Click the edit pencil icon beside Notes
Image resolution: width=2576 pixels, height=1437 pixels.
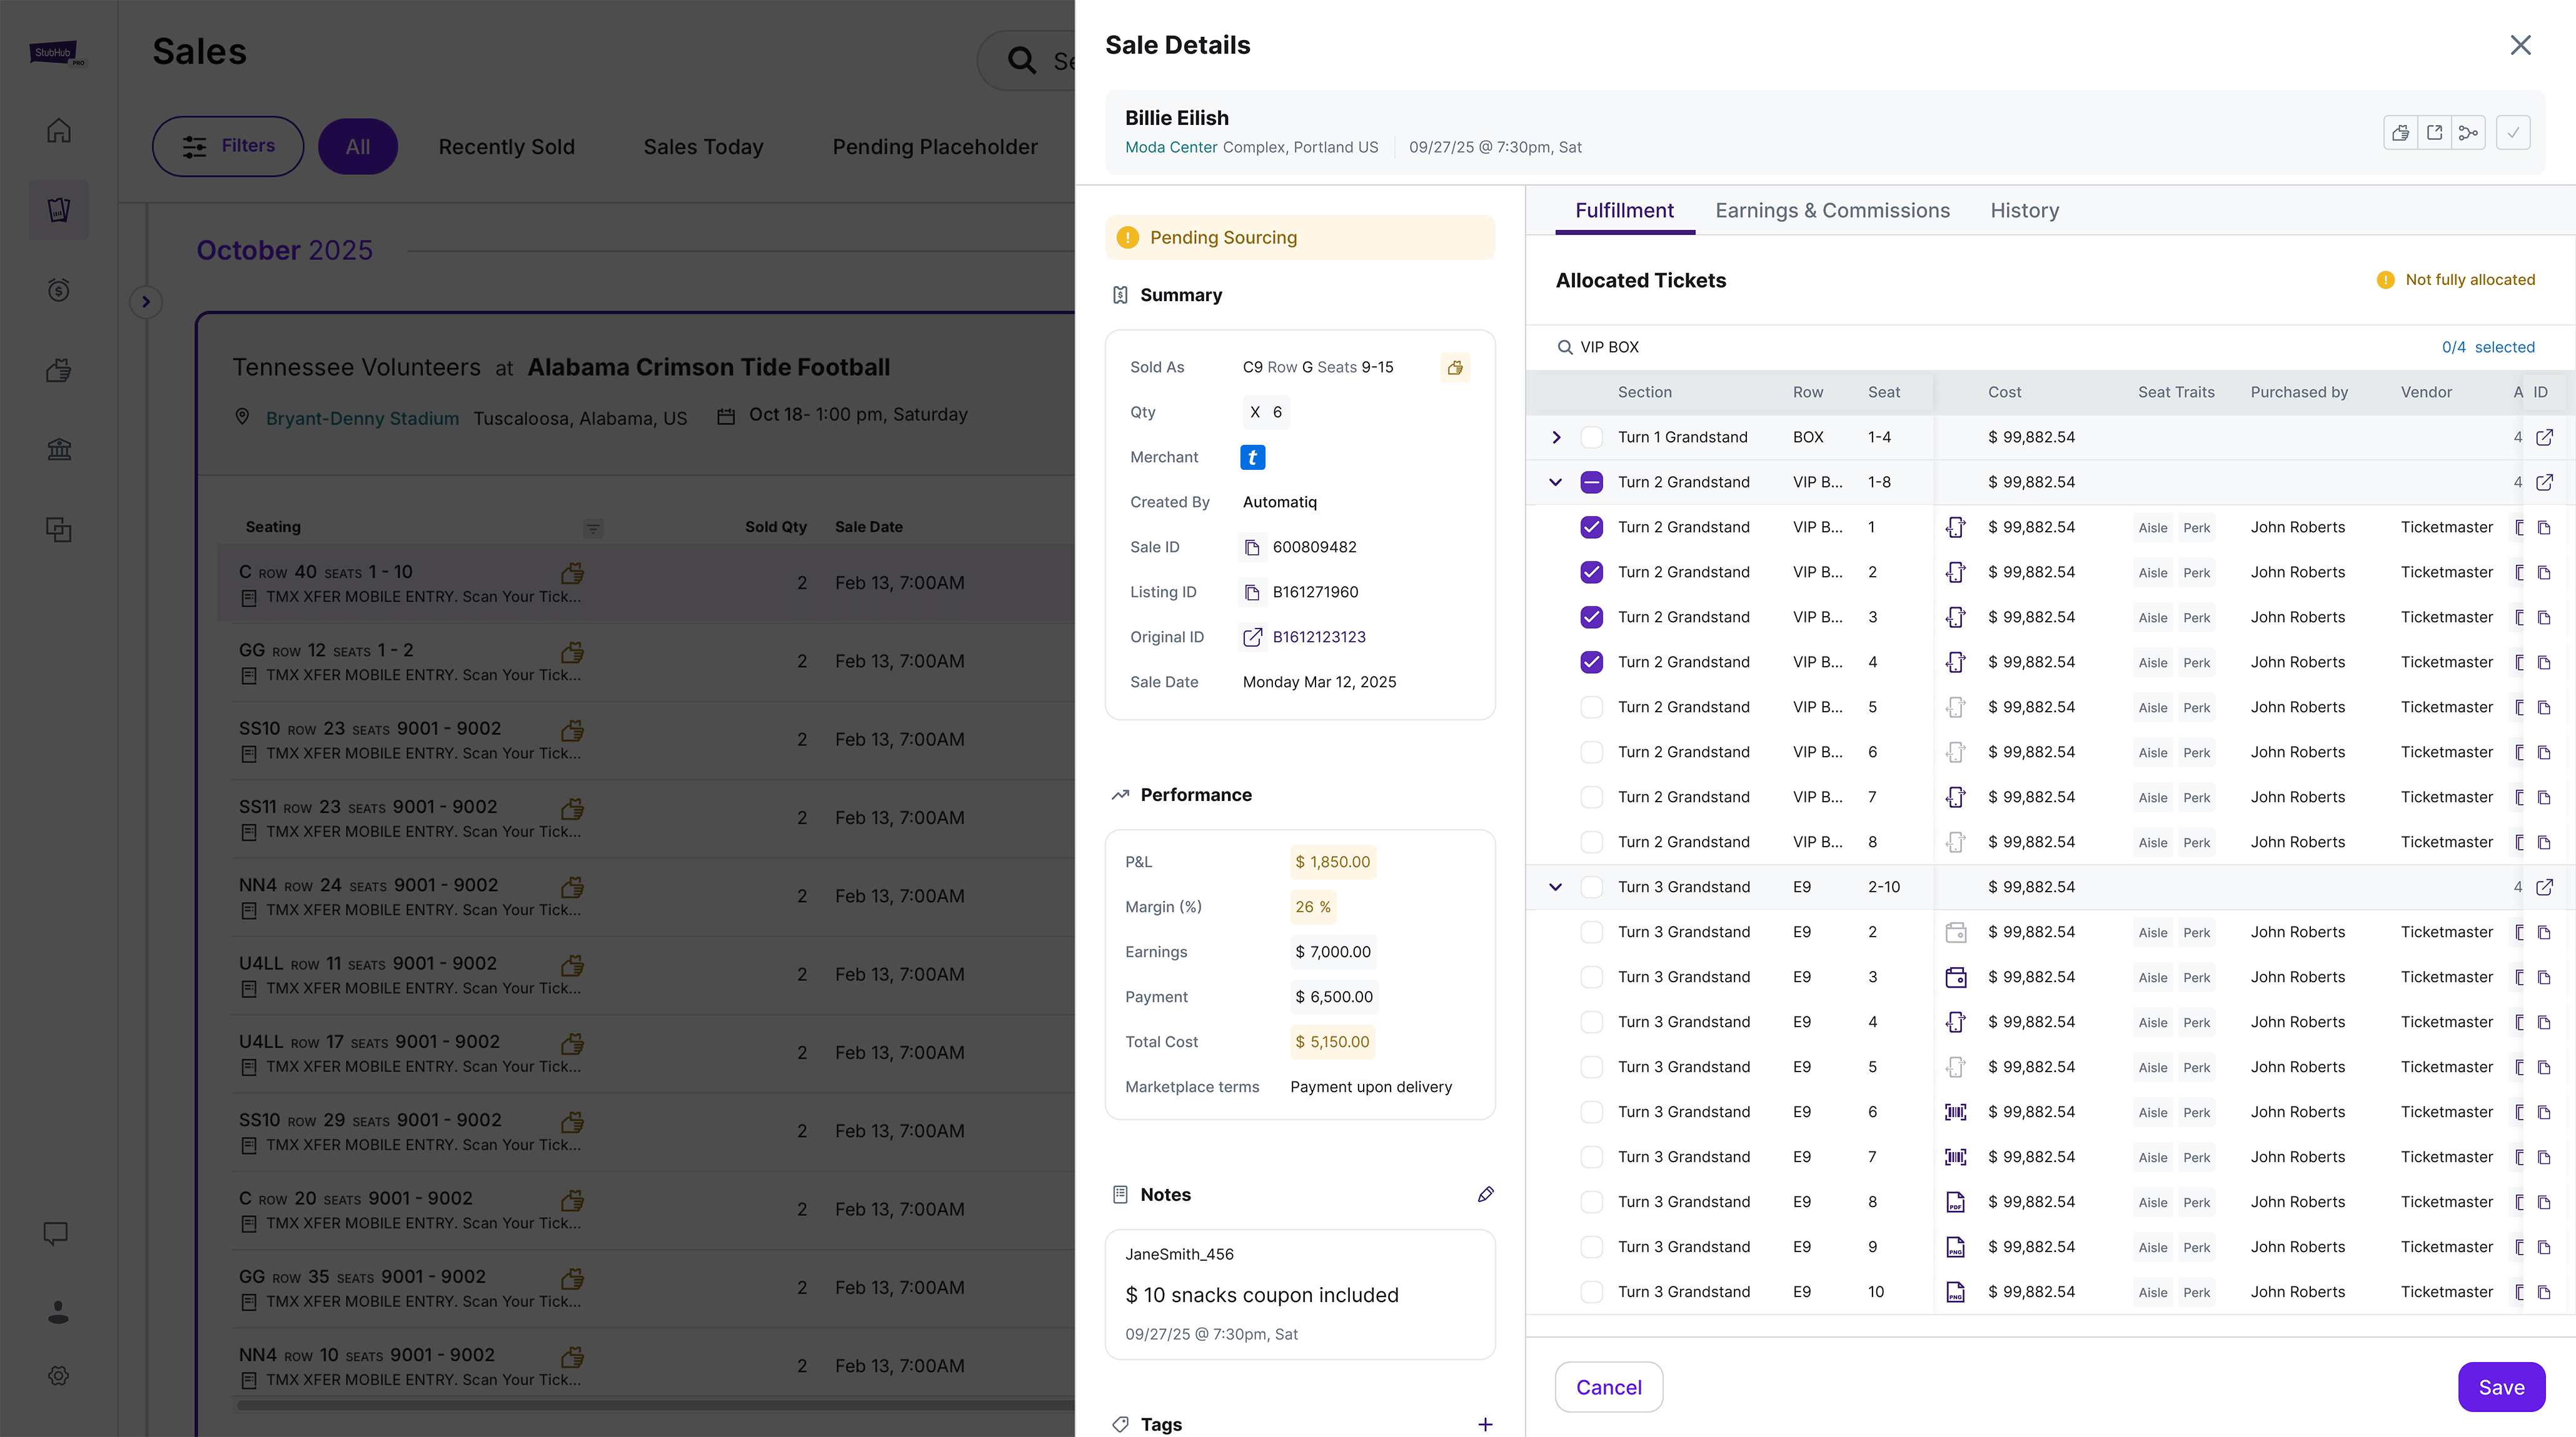1485,1194
